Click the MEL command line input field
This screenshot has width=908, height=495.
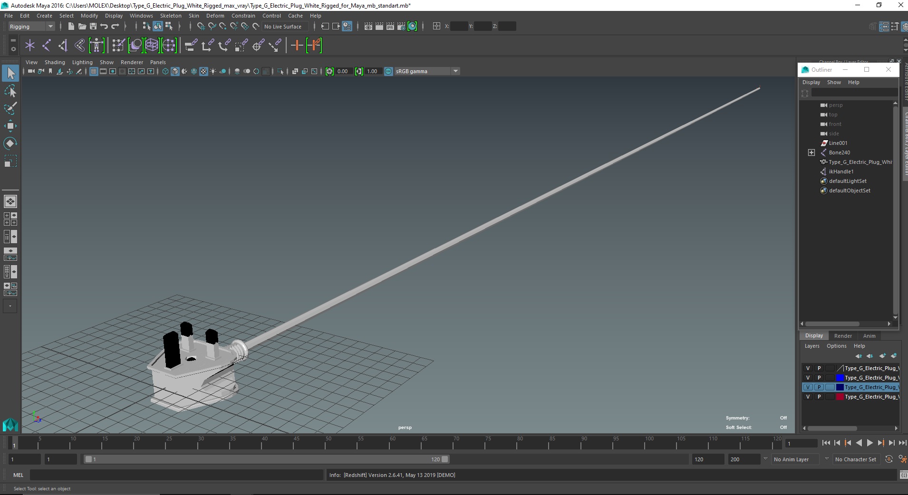tap(177, 475)
